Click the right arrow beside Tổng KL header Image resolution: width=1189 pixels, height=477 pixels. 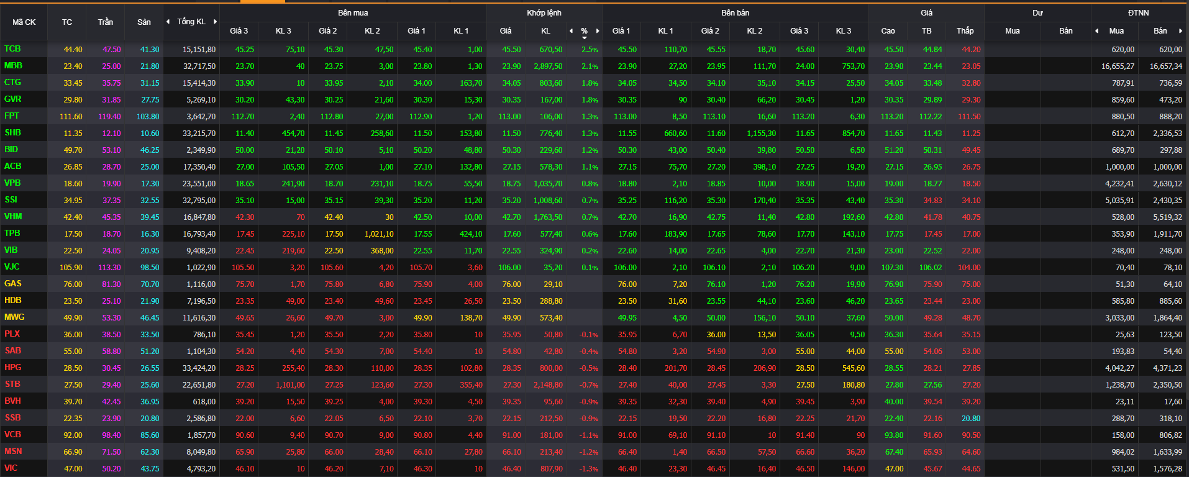coord(216,22)
